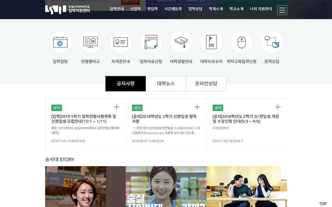Open the hamburger menu in the header

[x=282, y=10]
